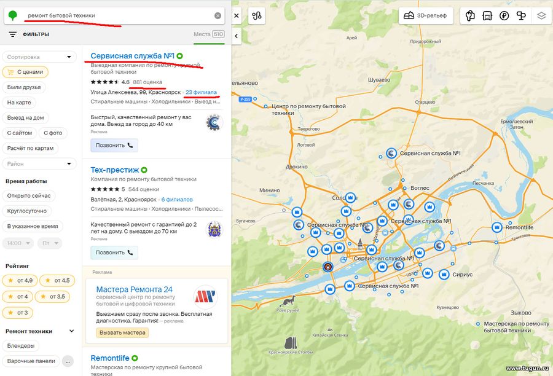
Task: Open Тех-престиж company logo
Action: [x=214, y=230]
